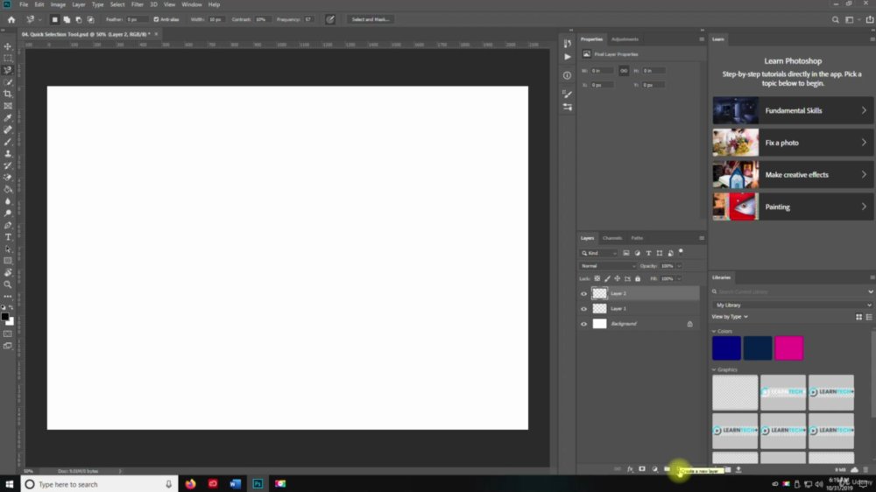Open the My Library dropdown
The image size is (876, 492).
point(792,305)
